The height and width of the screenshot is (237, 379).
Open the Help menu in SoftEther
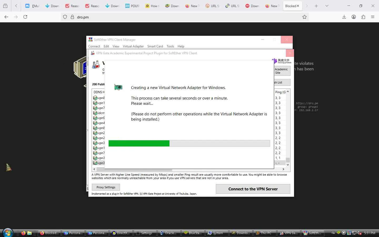coord(181,46)
